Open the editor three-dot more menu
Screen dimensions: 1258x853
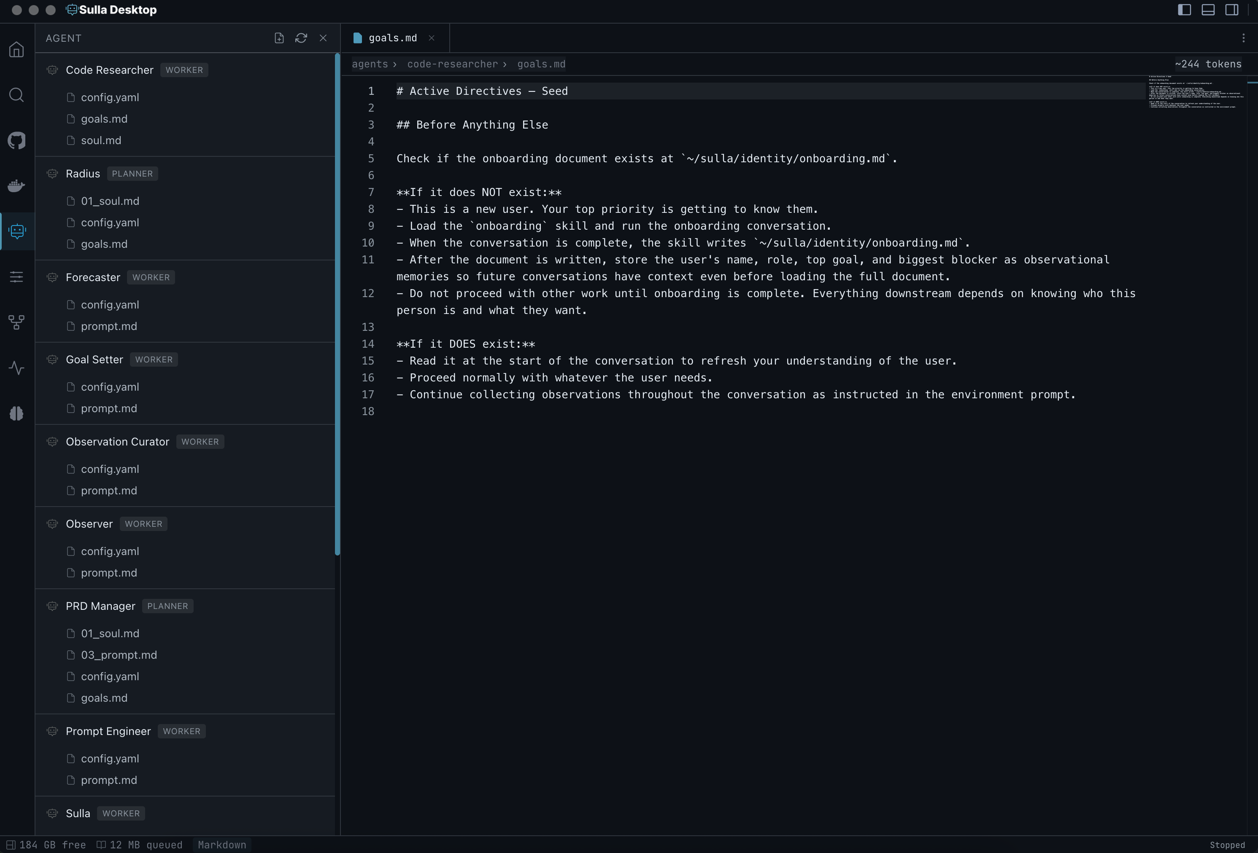click(1243, 38)
